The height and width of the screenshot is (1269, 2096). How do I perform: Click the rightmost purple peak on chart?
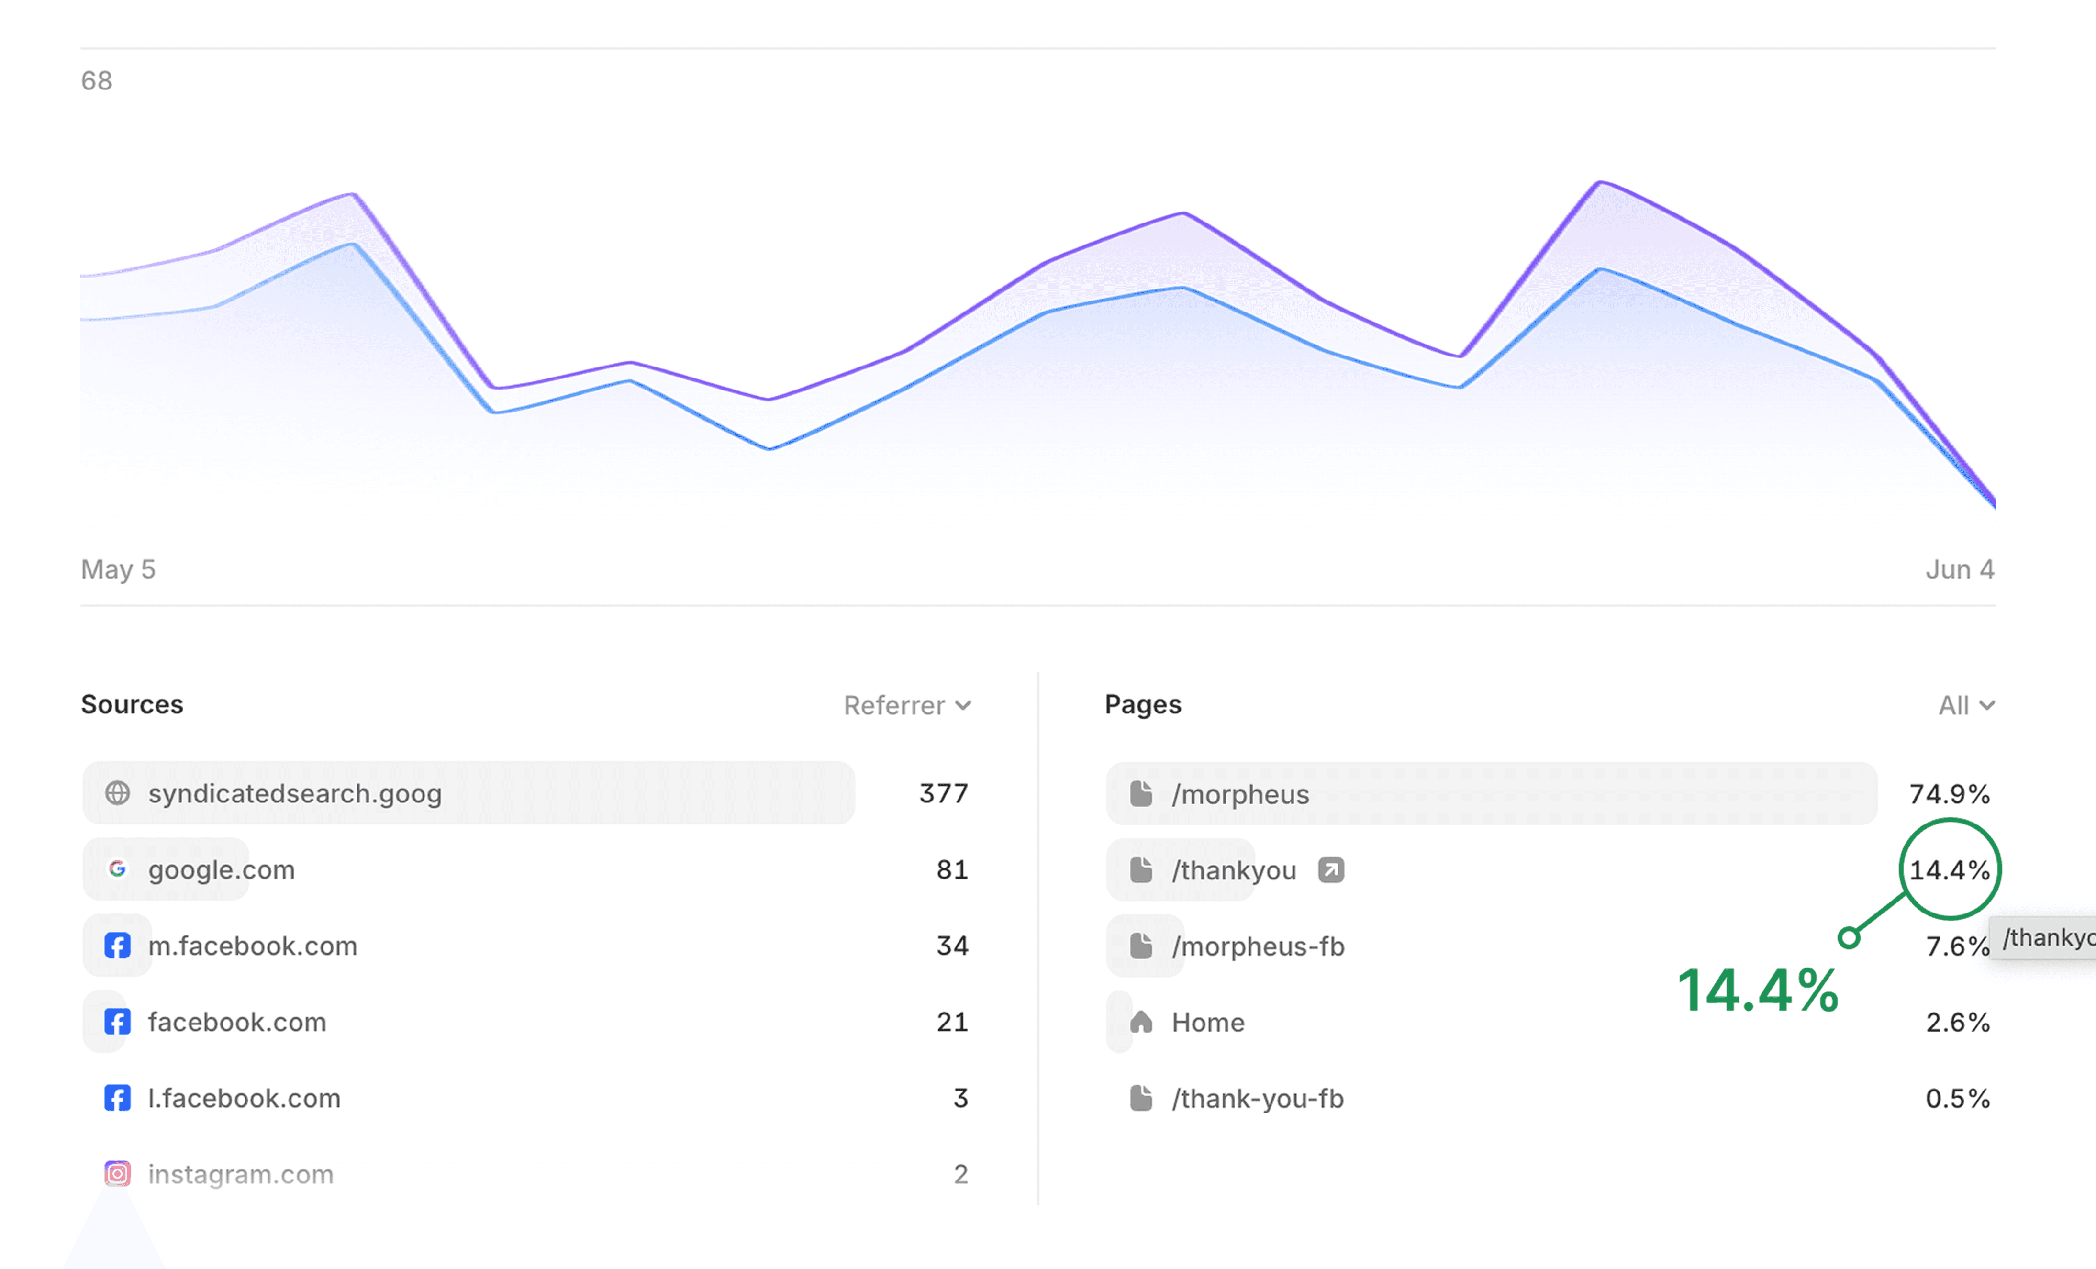pyautogui.click(x=1600, y=183)
